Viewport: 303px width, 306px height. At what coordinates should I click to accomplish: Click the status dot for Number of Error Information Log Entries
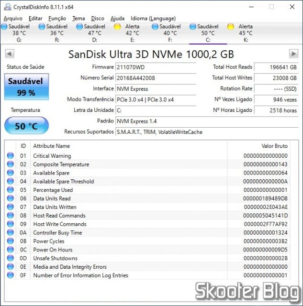11,275
